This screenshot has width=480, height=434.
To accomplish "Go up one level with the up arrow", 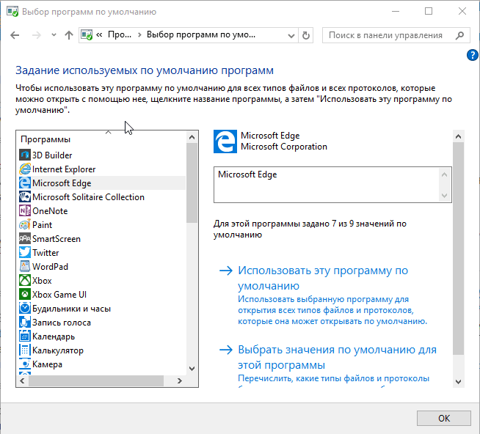I will (x=69, y=35).
